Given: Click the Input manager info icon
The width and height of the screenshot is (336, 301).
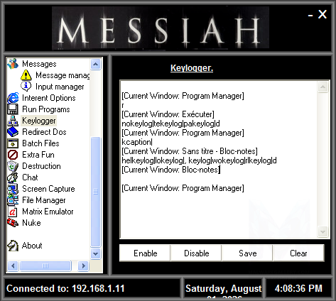Looking at the screenshot, I should click(26, 87).
